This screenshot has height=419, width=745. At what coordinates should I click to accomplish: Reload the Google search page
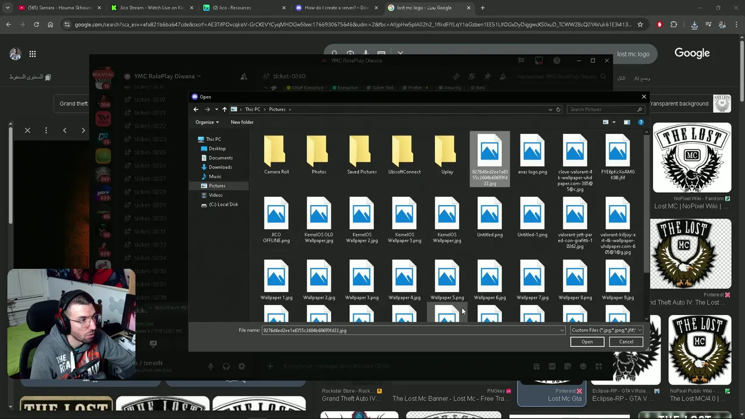(x=36, y=24)
